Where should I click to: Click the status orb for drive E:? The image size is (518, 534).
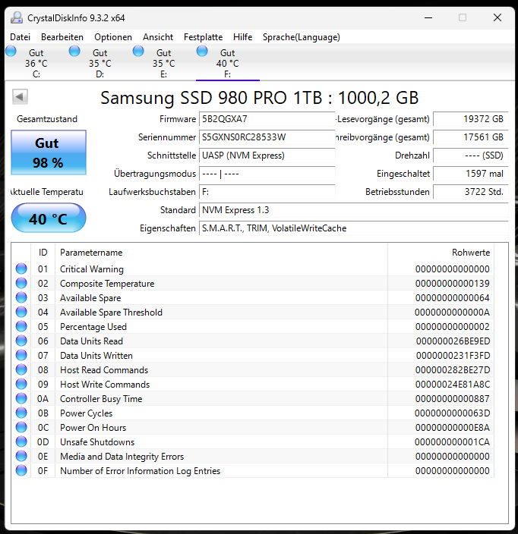click(x=138, y=51)
